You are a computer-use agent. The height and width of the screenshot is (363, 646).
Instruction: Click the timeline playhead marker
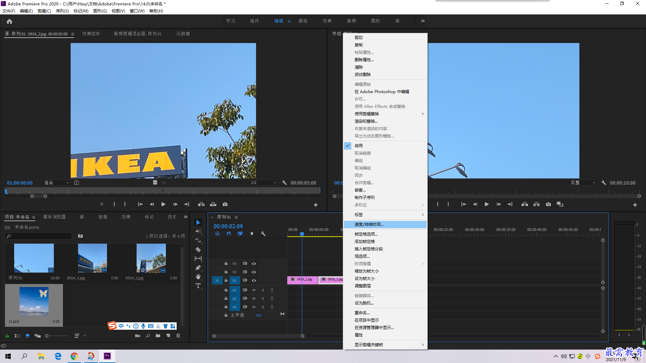pos(302,234)
